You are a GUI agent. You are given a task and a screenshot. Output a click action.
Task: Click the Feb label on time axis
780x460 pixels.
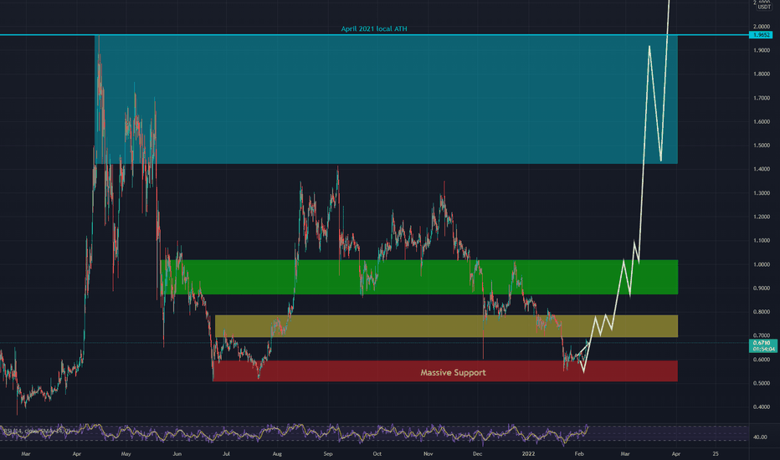click(x=579, y=453)
